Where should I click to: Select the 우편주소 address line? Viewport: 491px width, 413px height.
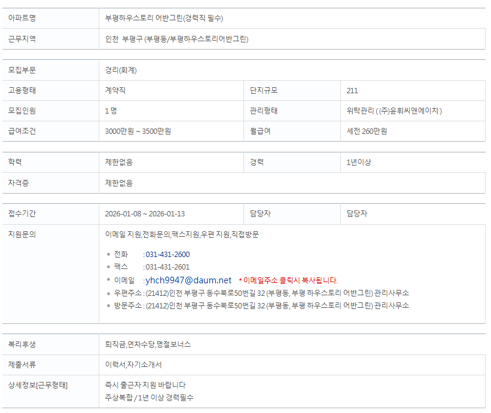(x=261, y=293)
